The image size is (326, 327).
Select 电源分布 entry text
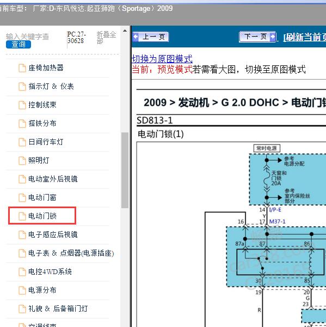(x=42, y=290)
